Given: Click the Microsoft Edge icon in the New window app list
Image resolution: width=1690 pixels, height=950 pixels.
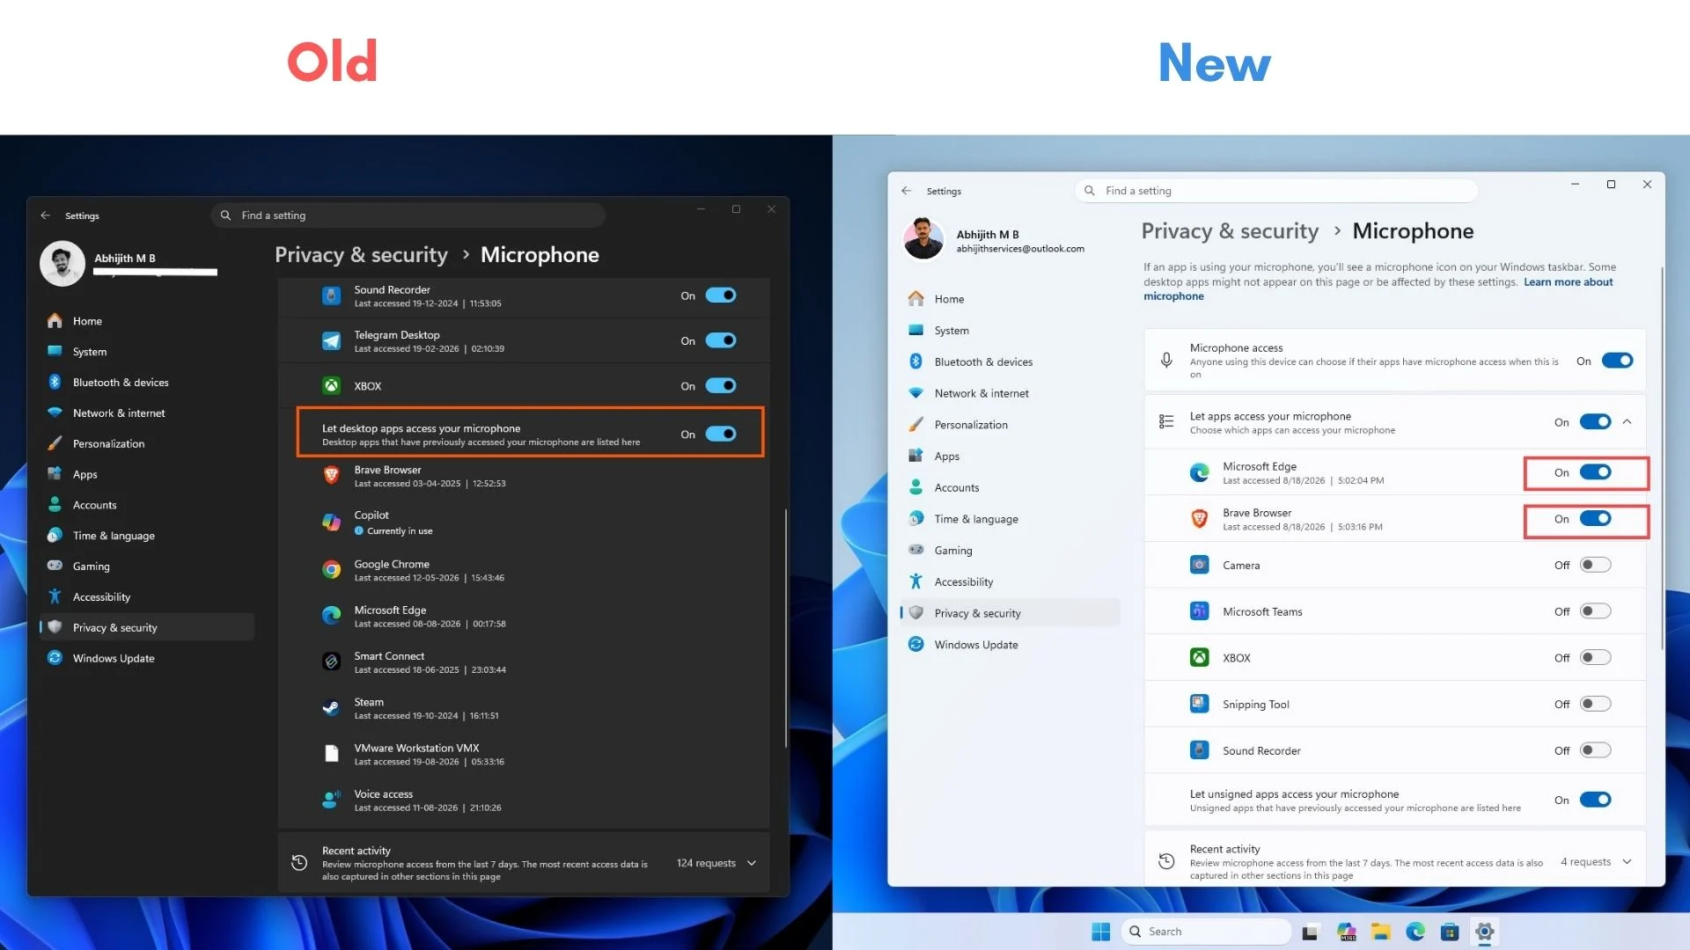Looking at the screenshot, I should [1199, 472].
